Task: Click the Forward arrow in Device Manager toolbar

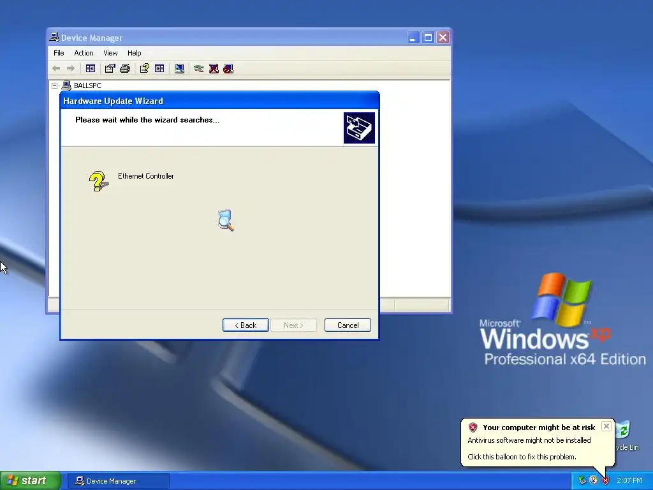Action: pyautogui.click(x=71, y=68)
